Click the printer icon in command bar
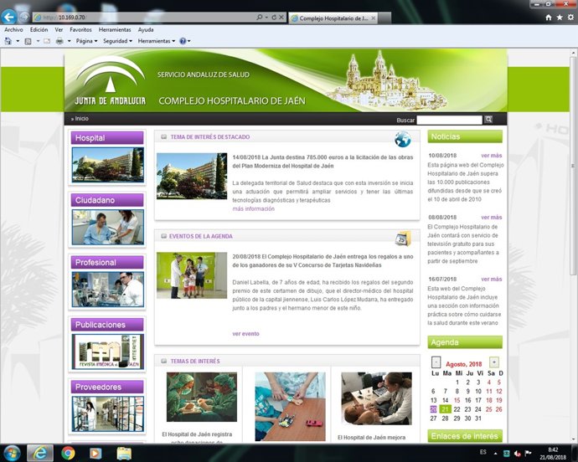Viewport: 578px width, 462px height. point(59,41)
